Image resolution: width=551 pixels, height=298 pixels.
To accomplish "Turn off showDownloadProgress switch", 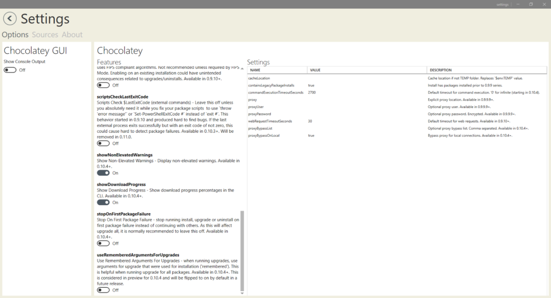I will click(103, 202).
